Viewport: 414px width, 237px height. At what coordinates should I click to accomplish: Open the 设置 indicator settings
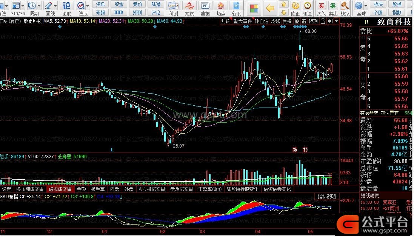(6, 189)
